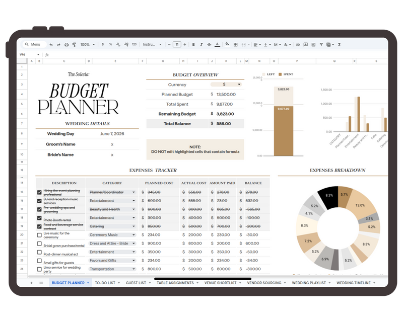Image resolution: width=403 pixels, height=322 pixels.
Task: Check the Bridal gown purchase/rental checkbox
Action: point(39,244)
